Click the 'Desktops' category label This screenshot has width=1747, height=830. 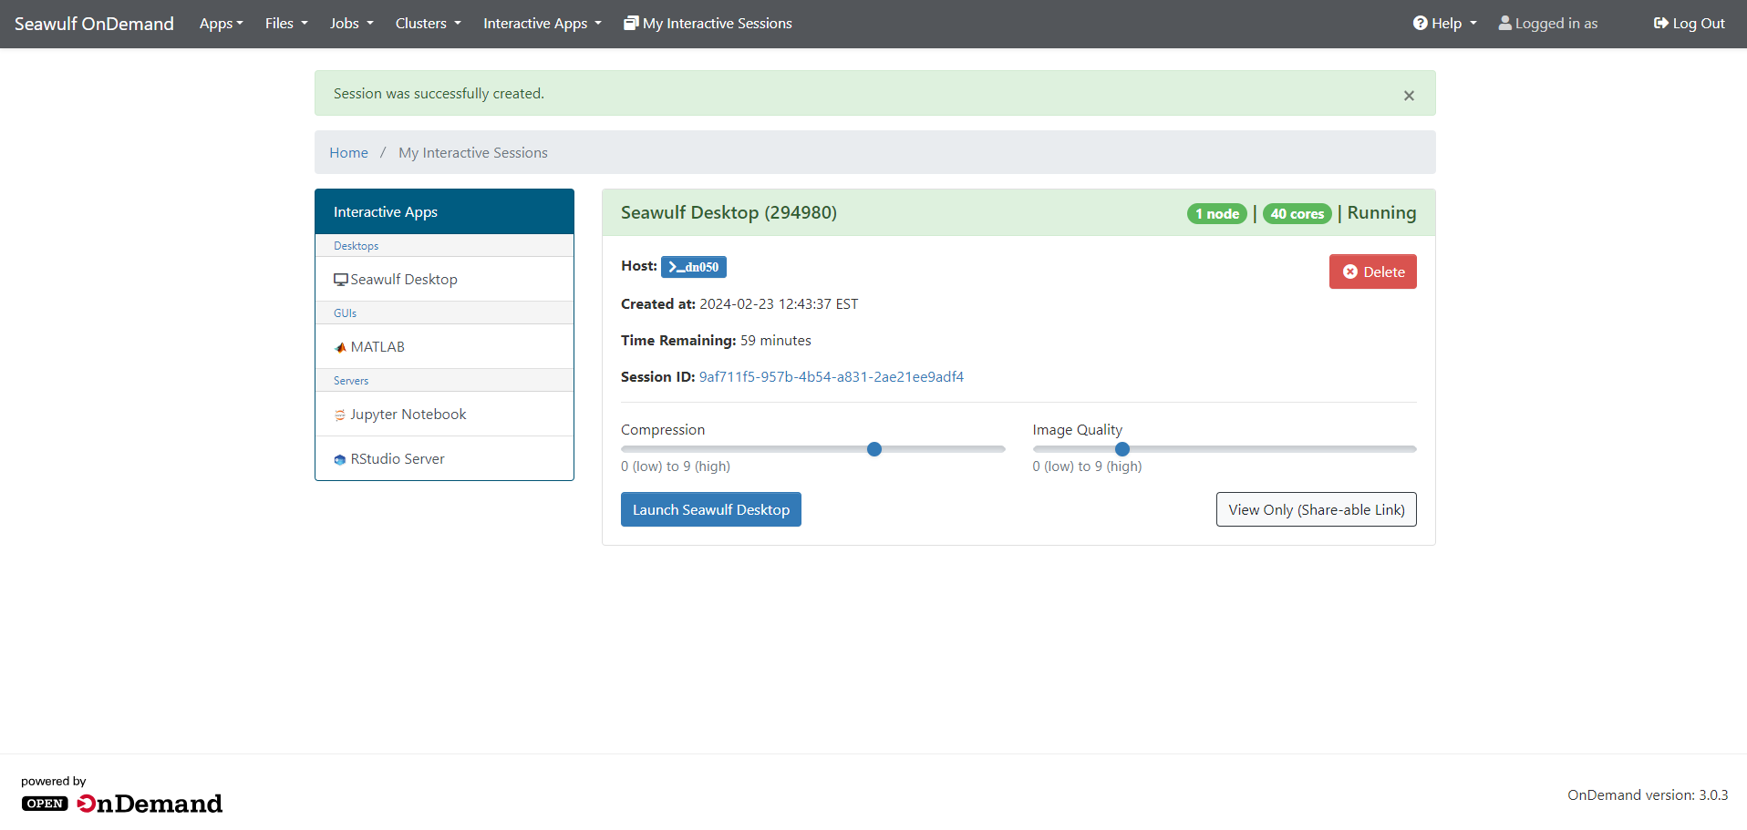coord(356,246)
